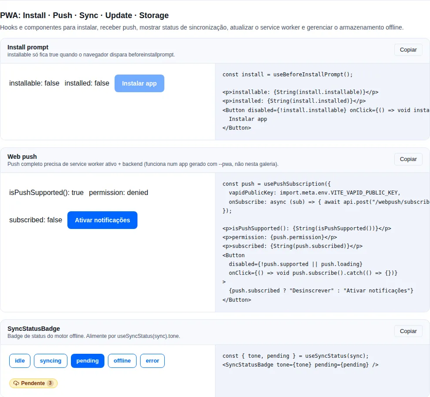The image size is (430, 397).
Task: Click the description 'Badge de status do motor offline'
Action: [94, 336]
